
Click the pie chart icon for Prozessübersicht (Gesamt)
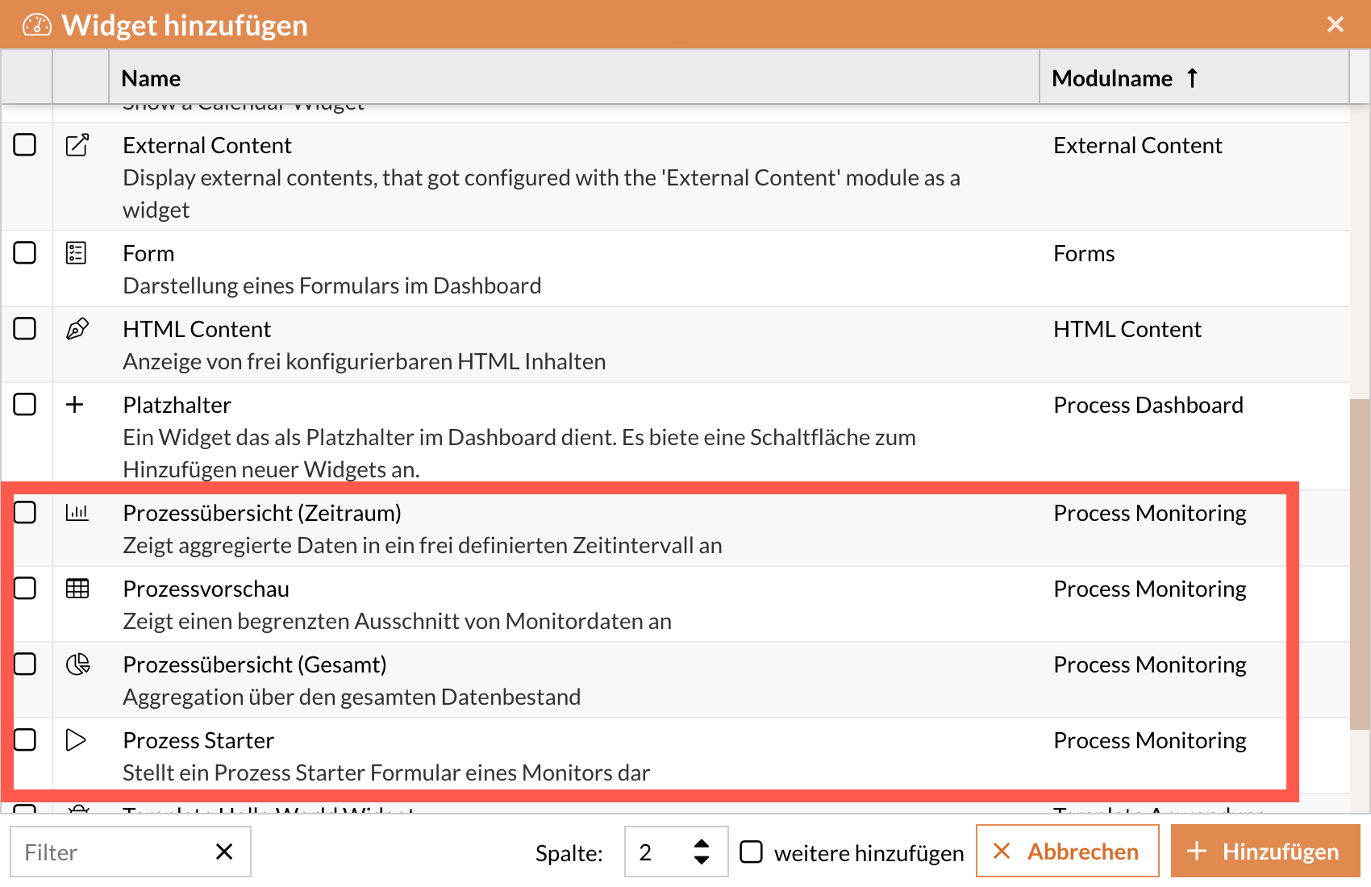[x=77, y=664]
